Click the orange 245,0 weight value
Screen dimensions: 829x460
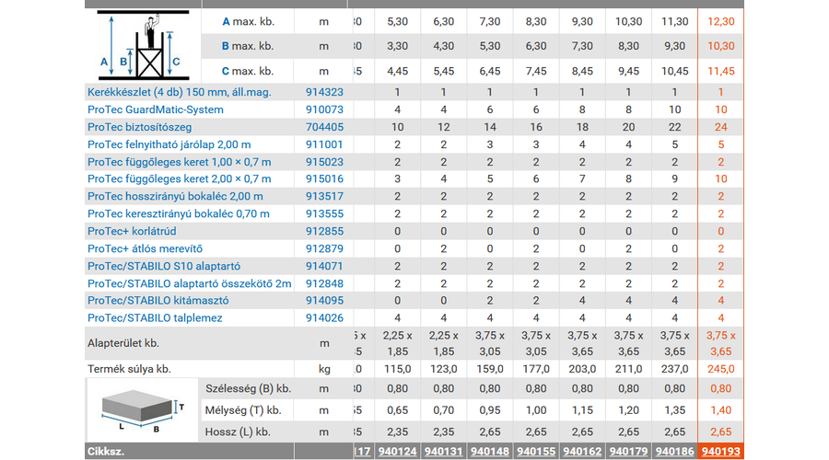[720, 369]
